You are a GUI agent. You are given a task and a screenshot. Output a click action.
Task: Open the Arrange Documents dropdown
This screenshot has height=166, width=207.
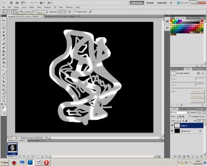point(42,3)
